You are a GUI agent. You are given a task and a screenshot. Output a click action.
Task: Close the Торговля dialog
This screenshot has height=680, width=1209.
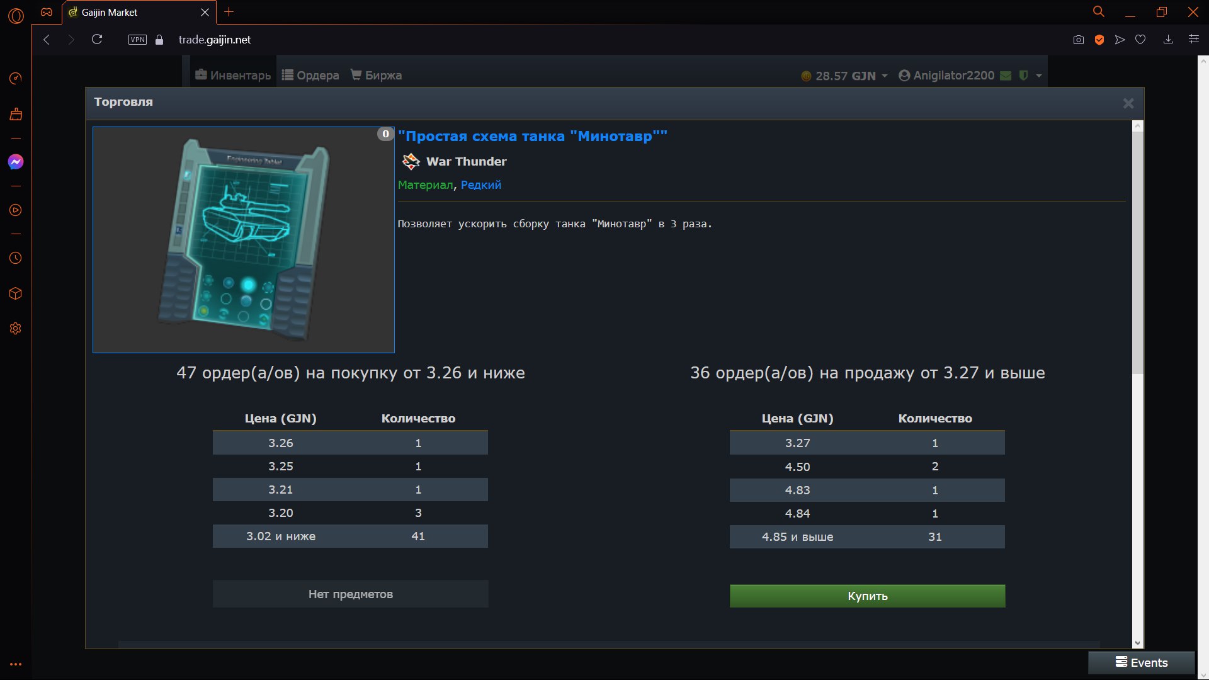pos(1128,103)
